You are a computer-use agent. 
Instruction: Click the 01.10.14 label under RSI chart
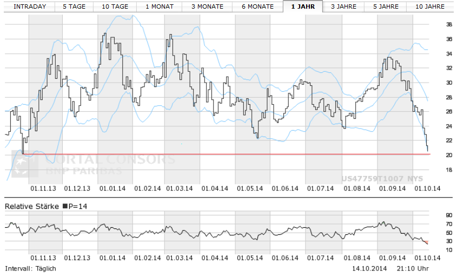427,258
